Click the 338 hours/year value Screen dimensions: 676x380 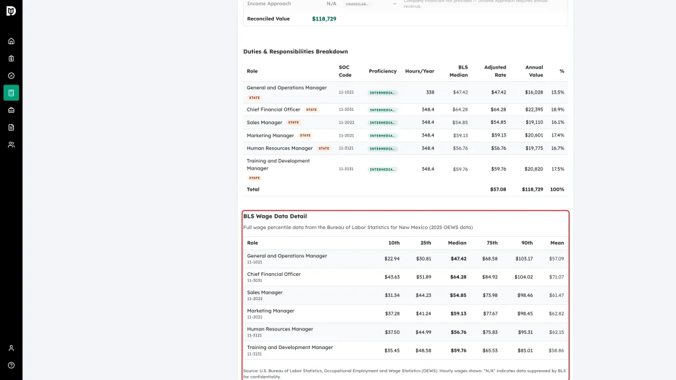pyautogui.click(x=430, y=92)
